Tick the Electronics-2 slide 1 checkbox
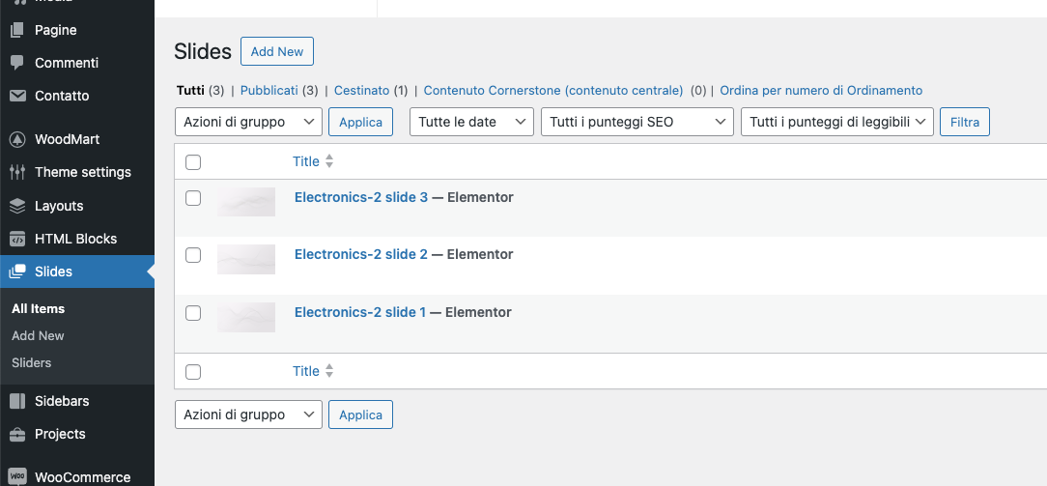 click(x=193, y=313)
